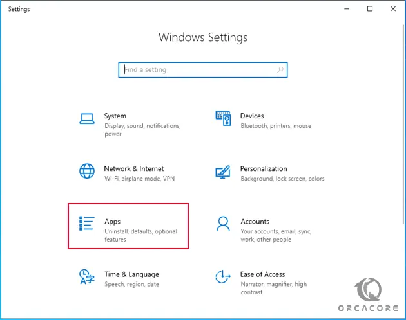Open Network & Internet settings label
406x320 pixels.
click(134, 168)
